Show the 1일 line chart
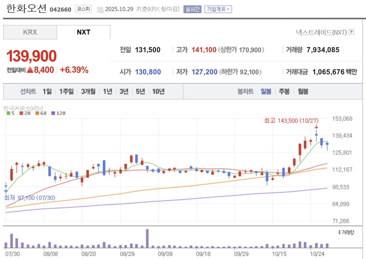This screenshot has height=259, width=366. 47,91
